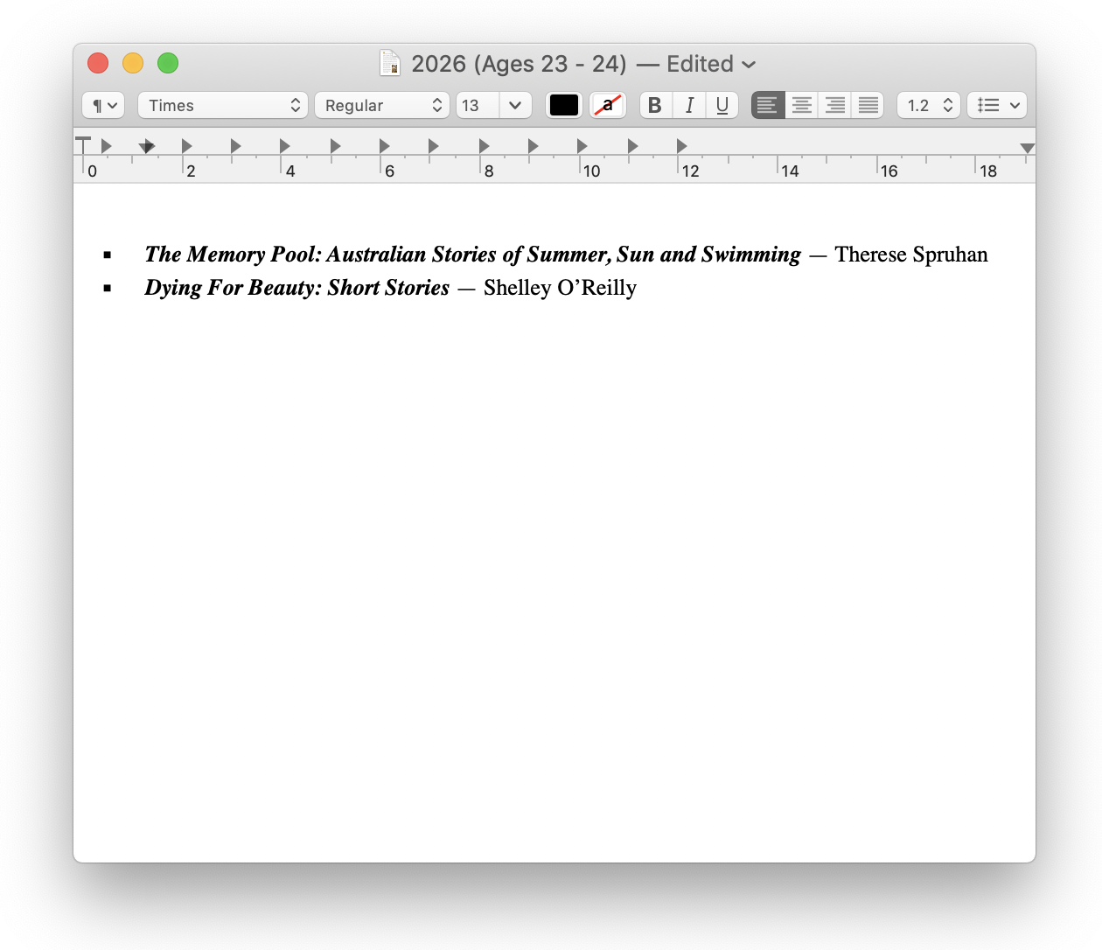Select the tab stop marker just before 6 on the ruler

click(384, 146)
